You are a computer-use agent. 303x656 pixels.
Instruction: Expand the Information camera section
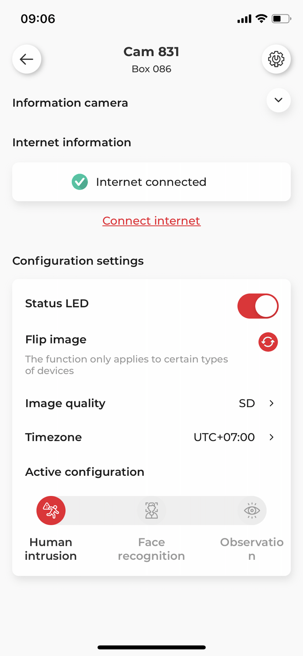tap(279, 100)
